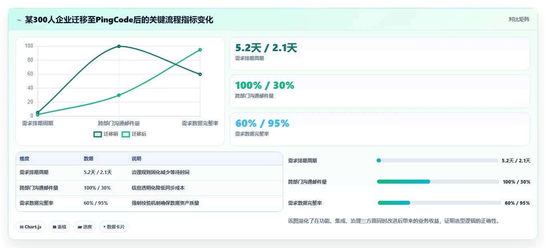The height and width of the screenshot is (248, 546).
Task: Click the chart y-axis value 100
Action: click(29, 46)
